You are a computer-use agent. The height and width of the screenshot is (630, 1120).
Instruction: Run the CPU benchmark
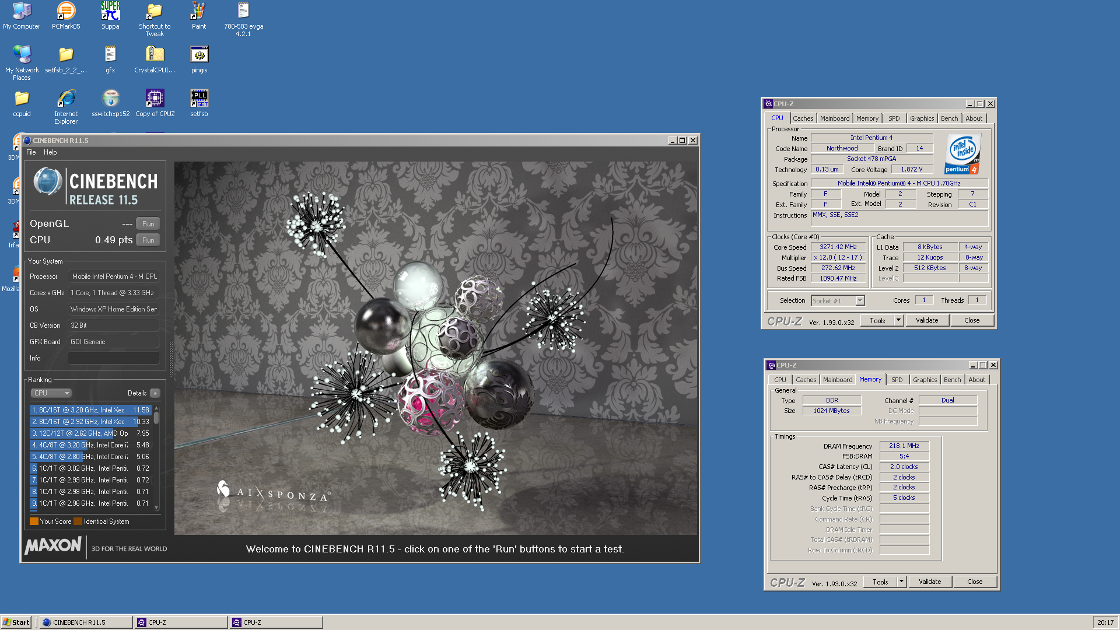[x=148, y=240]
